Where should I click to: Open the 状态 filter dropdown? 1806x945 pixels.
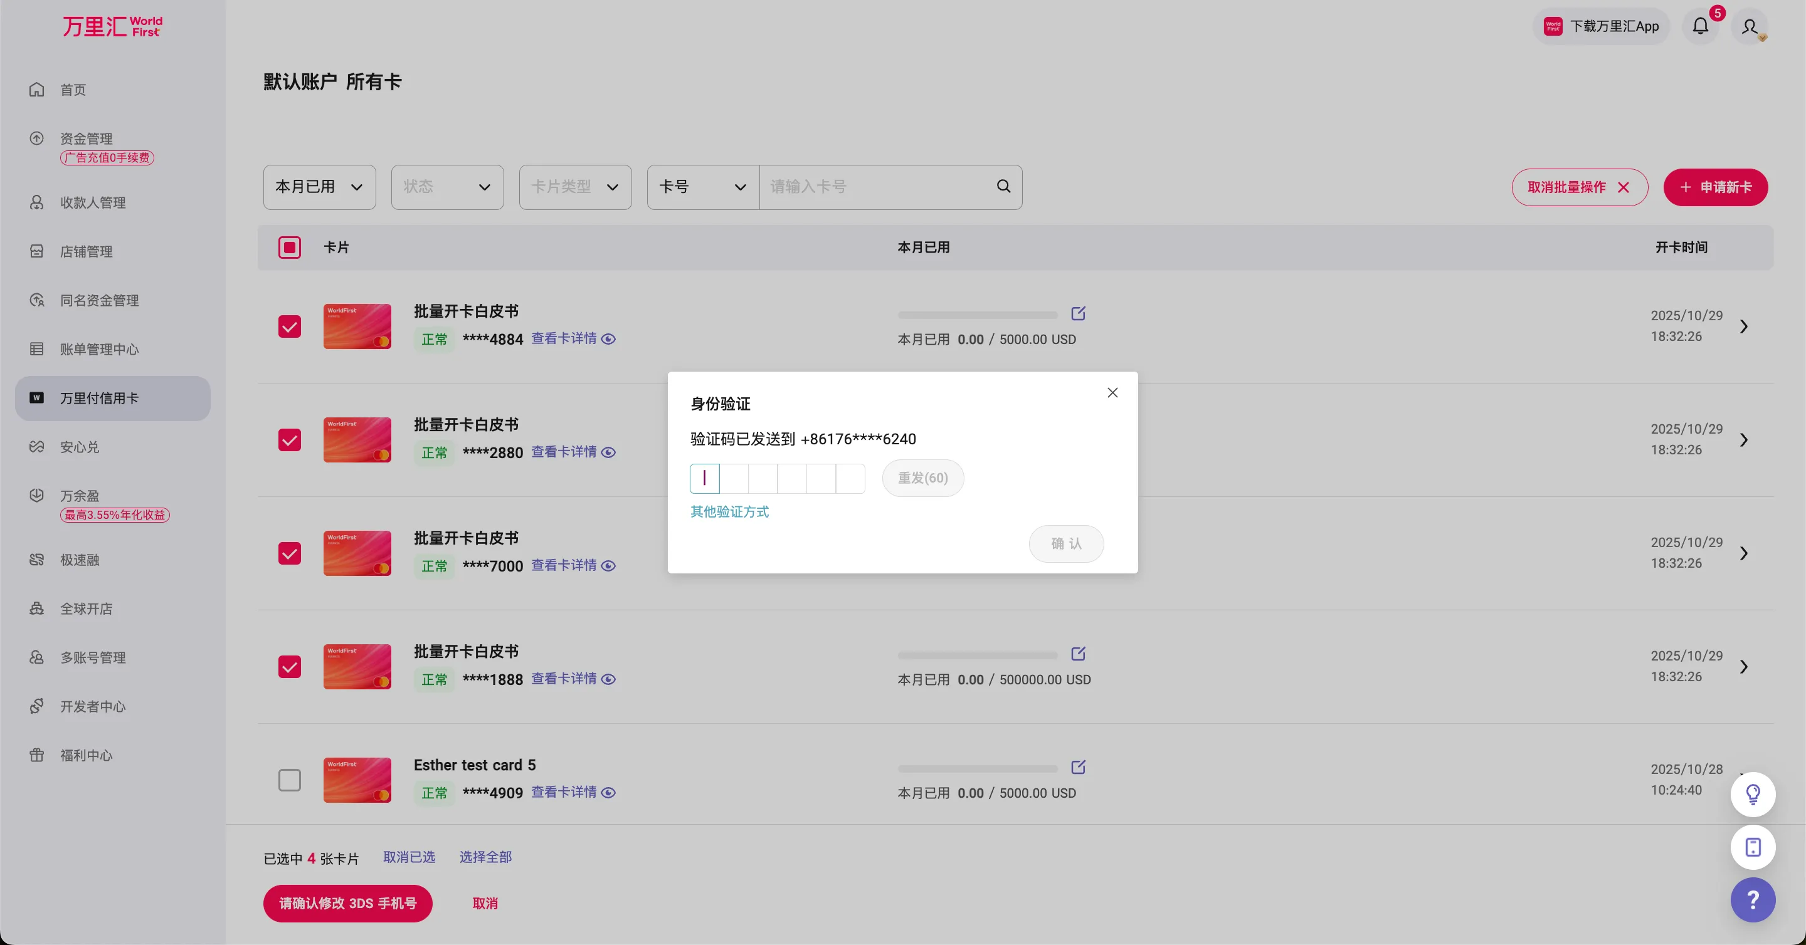(447, 186)
